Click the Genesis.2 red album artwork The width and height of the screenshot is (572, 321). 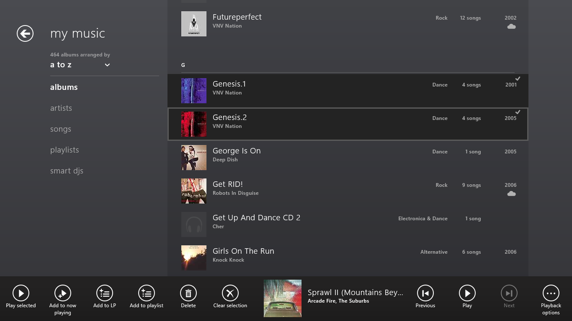coord(194,124)
